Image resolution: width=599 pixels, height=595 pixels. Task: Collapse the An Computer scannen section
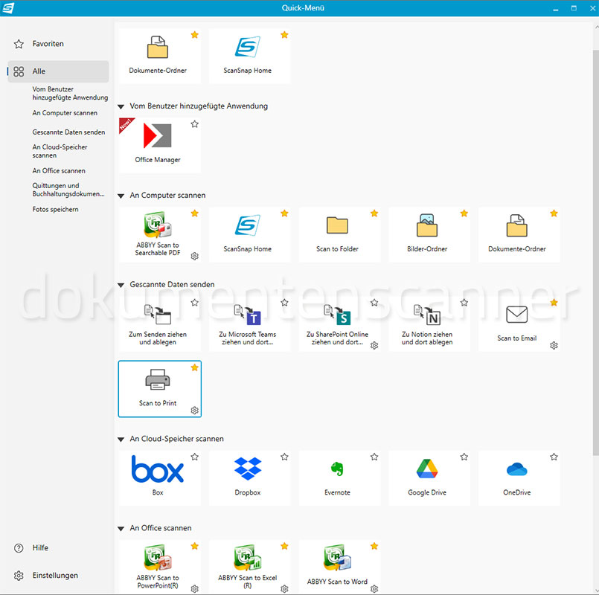(122, 196)
